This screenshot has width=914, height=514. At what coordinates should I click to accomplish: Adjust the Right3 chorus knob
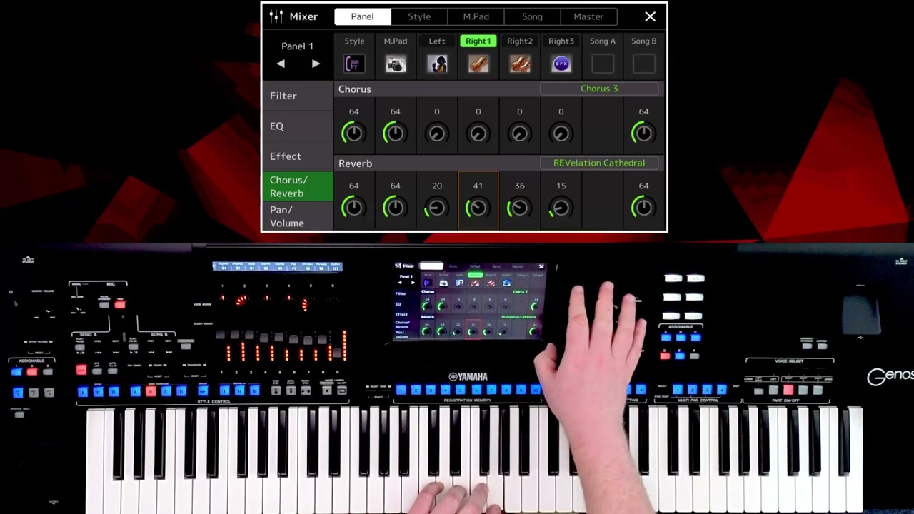coord(561,133)
